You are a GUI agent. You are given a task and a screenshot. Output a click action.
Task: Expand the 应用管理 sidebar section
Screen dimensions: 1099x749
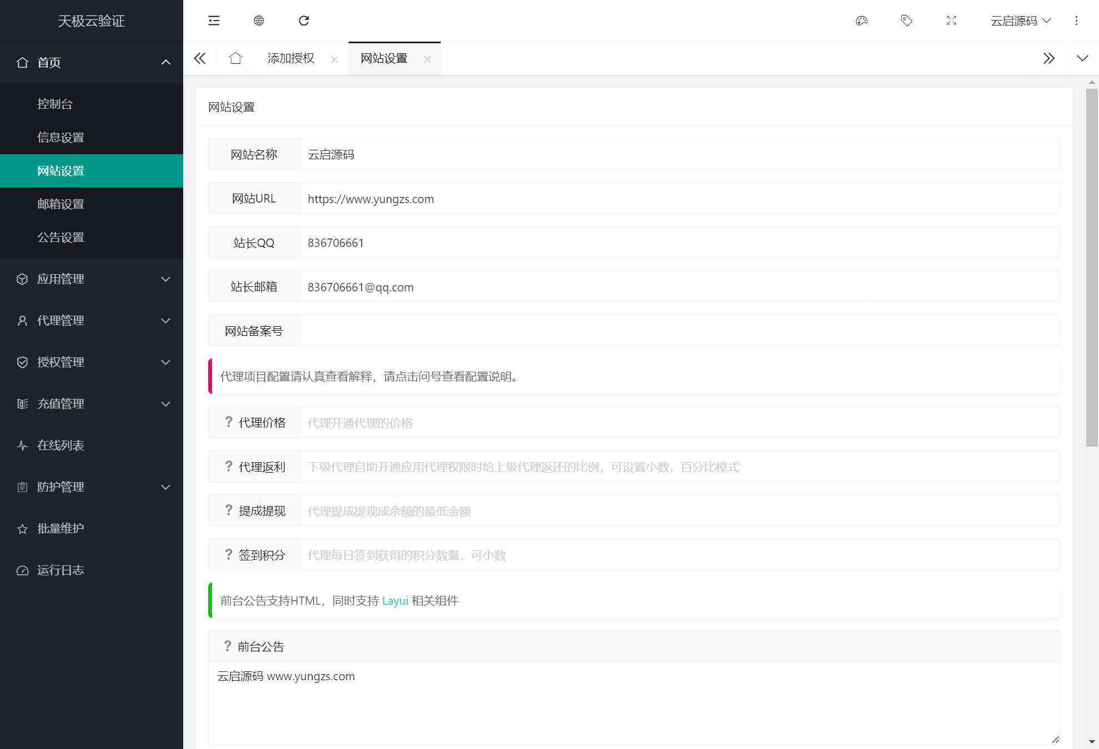(61, 279)
